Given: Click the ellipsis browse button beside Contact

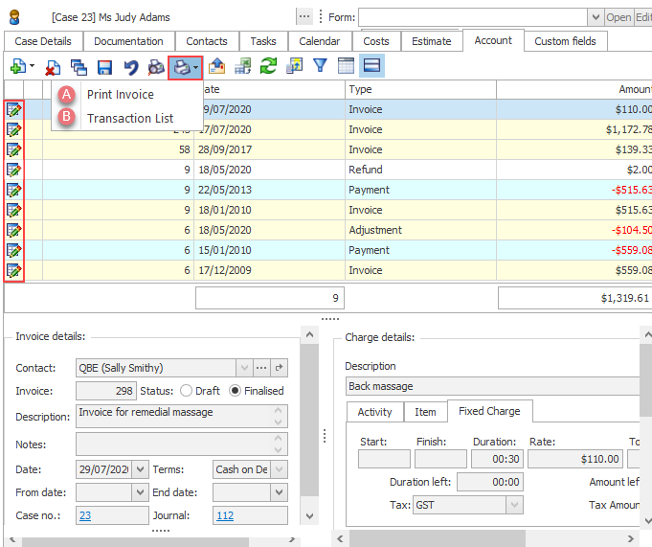Looking at the screenshot, I should point(261,368).
